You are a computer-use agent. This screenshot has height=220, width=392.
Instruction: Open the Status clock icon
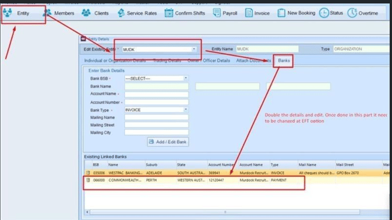tap(324, 13)
